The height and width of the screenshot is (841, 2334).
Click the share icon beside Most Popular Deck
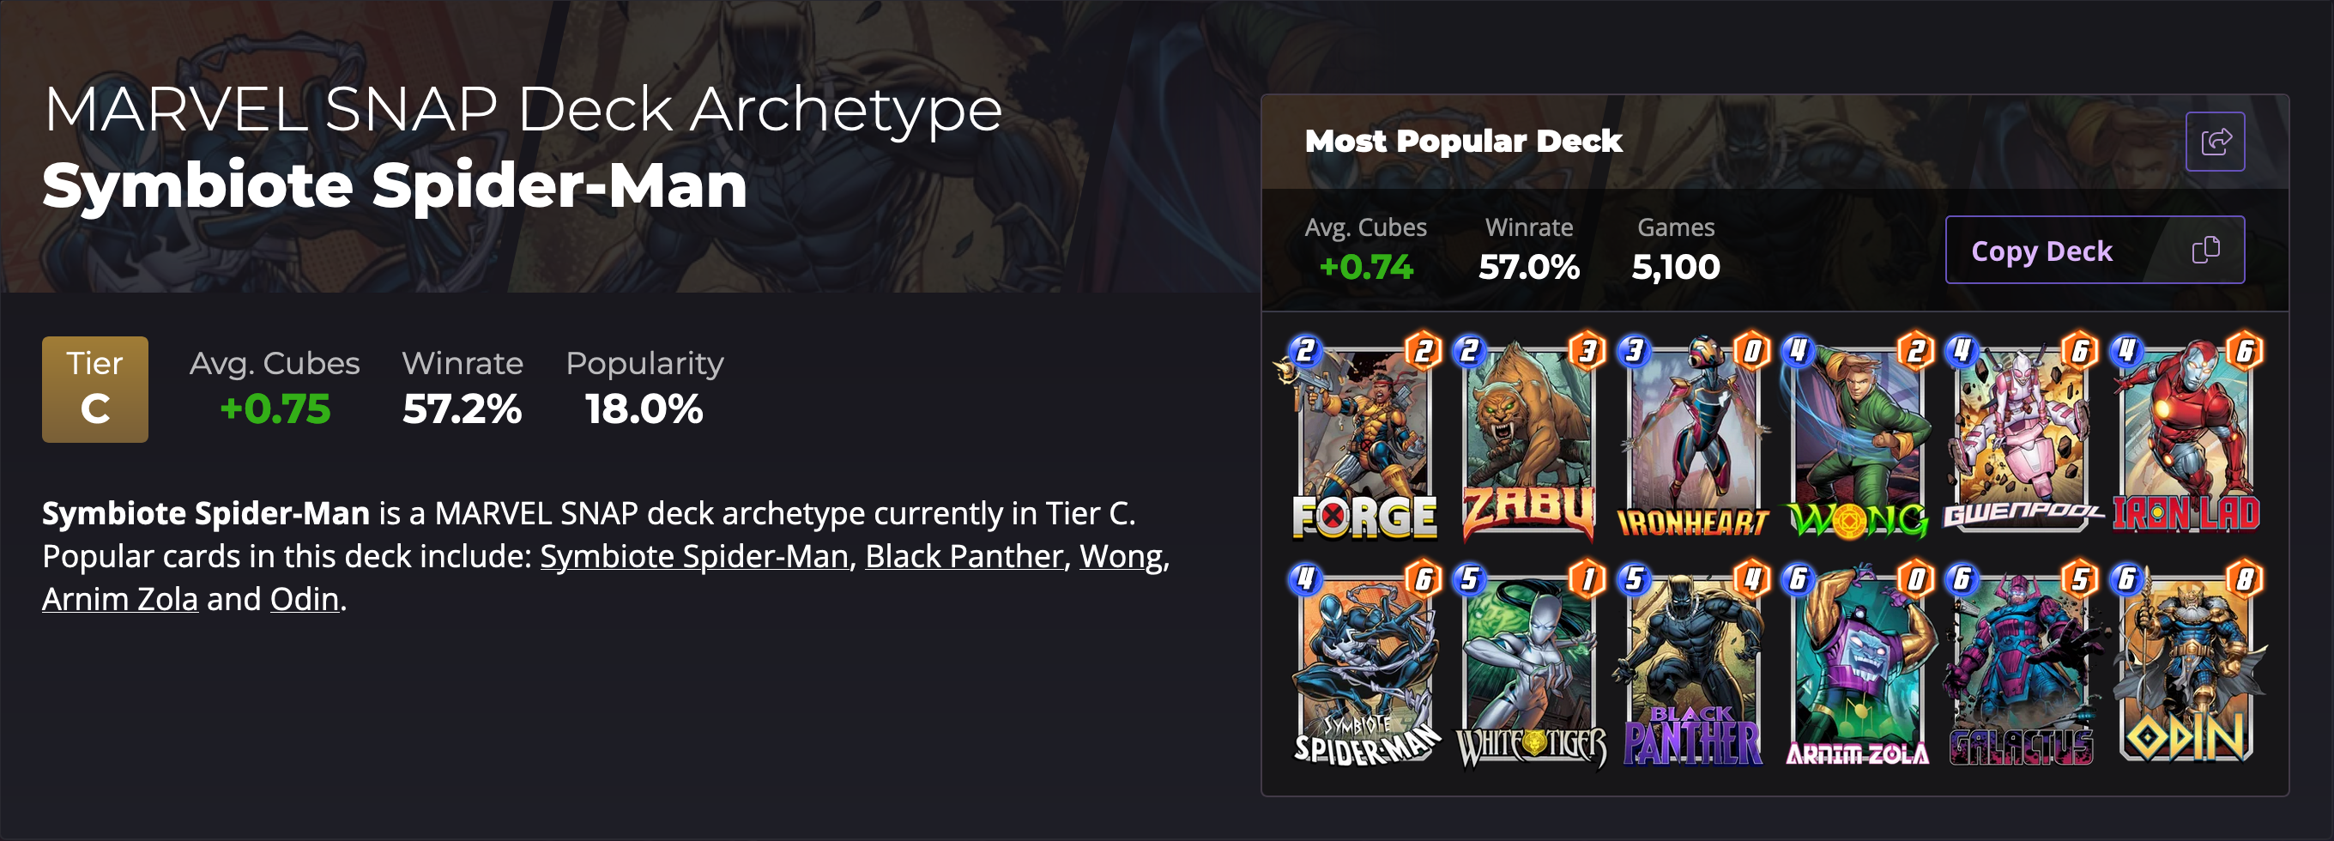point(2214,142)
